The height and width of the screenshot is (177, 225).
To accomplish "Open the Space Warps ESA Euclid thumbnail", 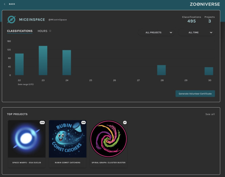I will coord(27,139).
